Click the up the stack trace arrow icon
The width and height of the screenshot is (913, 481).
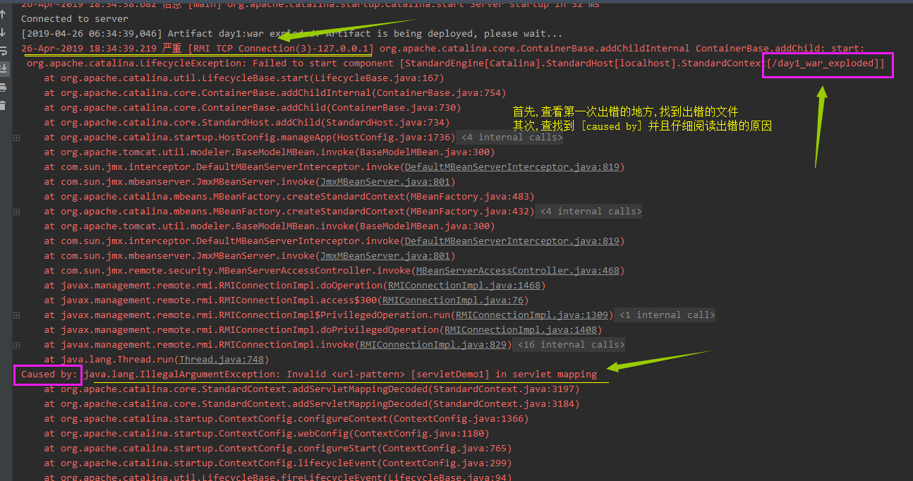click(3, 14)
